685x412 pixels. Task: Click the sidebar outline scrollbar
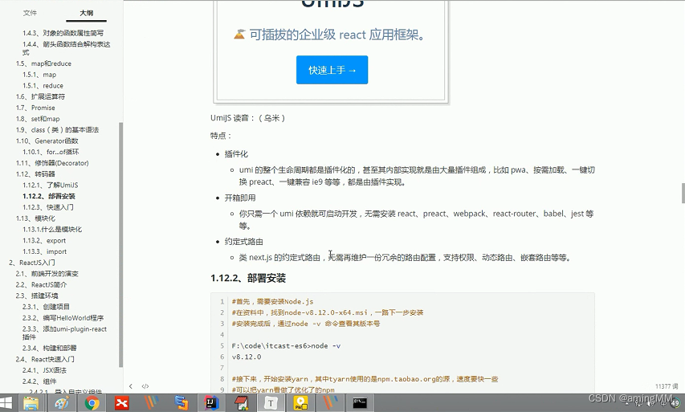[x=121, y=245]
